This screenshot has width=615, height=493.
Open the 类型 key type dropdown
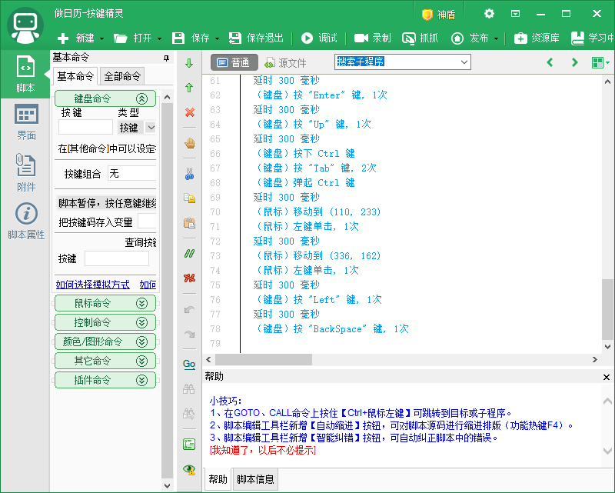click(x=151, y=128)
